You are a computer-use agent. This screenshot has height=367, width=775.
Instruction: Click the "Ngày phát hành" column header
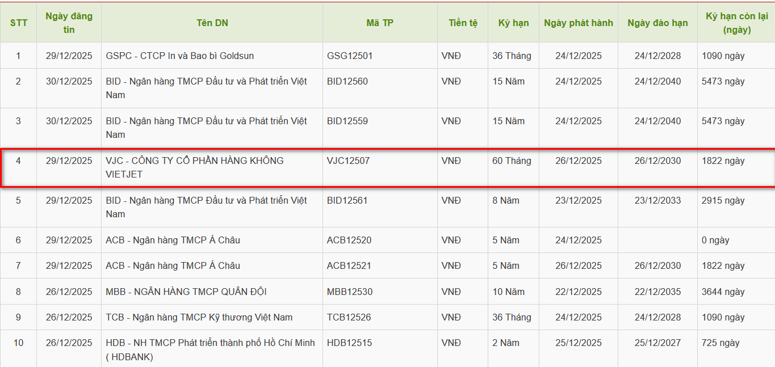[x=578, y=23]
